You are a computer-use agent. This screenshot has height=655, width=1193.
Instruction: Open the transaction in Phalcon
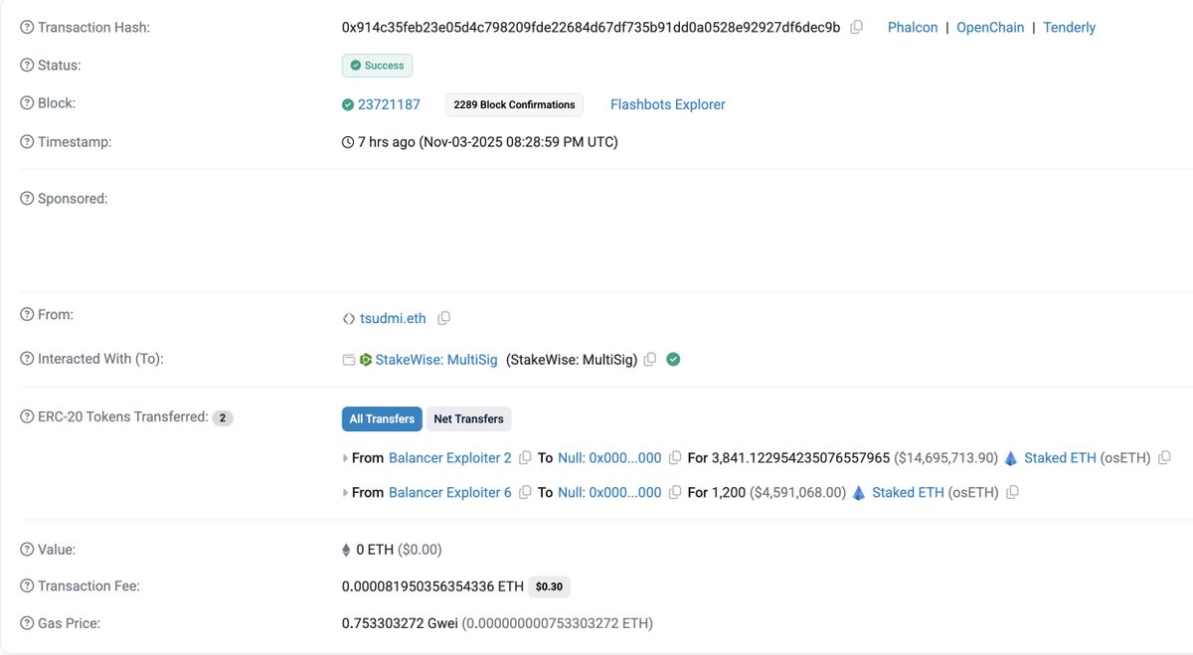coord(913,28)
